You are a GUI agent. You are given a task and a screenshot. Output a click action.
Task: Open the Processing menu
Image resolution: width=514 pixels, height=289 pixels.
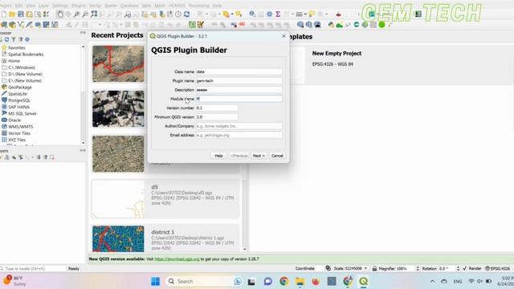click(x=198, y=6)
